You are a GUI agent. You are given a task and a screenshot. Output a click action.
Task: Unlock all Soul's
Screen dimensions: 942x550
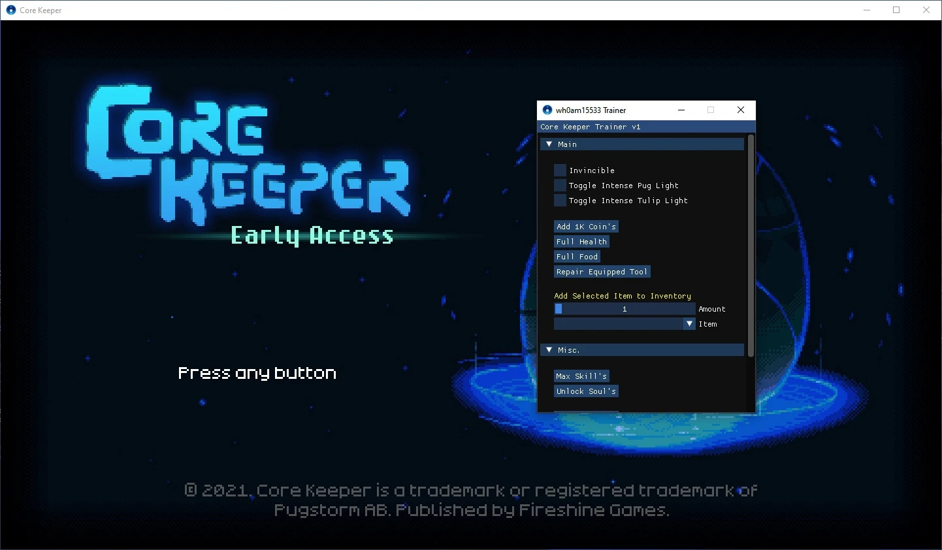click(586, 391)
